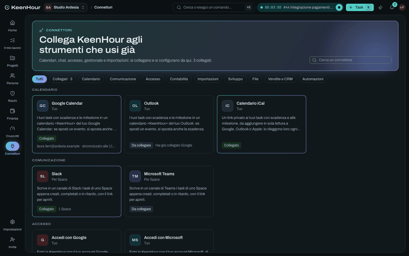Toggle the theme icon in top bar
Image resolution: width=409 pixels, height=256 pixels.
click(381, 7)
